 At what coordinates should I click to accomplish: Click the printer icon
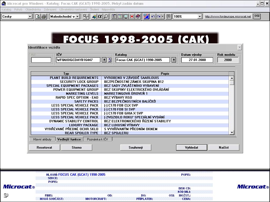click(44, 17)
